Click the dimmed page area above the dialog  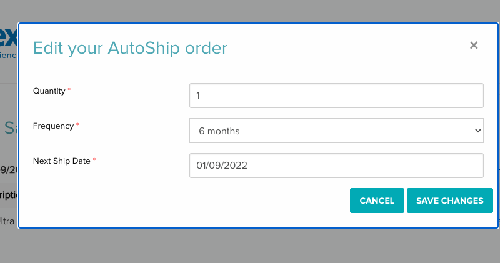(250, 11)
